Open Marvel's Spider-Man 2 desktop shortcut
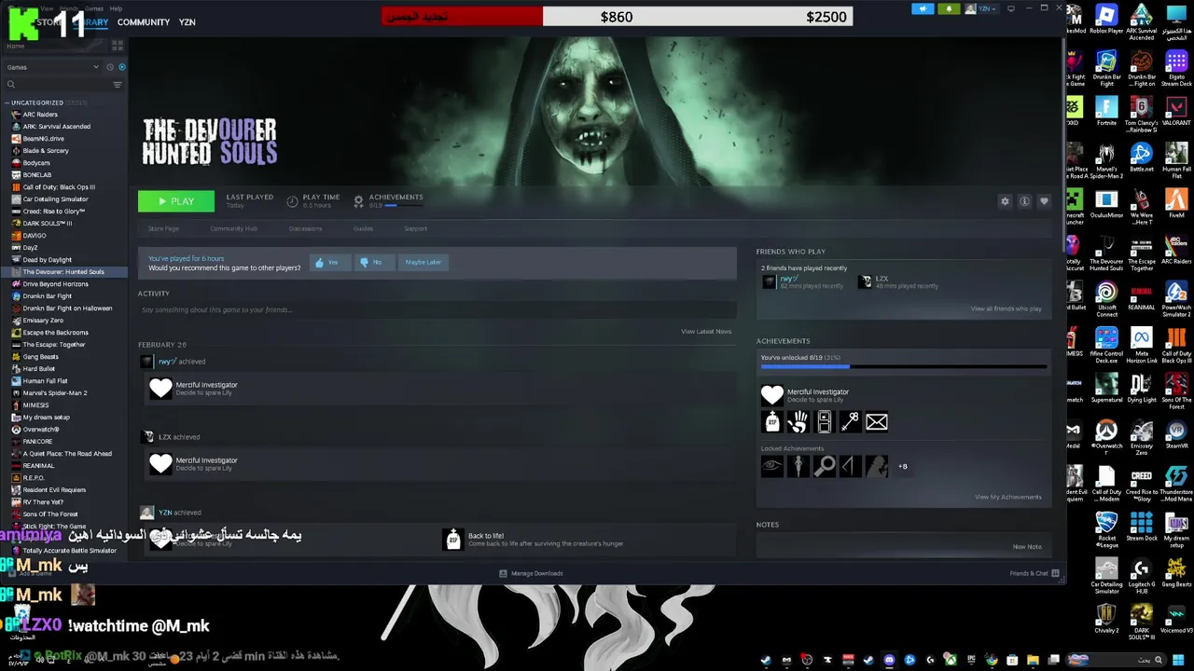Image resolution: width=1194 pixels, height=671 pixels. click(x=1106, y=160)
